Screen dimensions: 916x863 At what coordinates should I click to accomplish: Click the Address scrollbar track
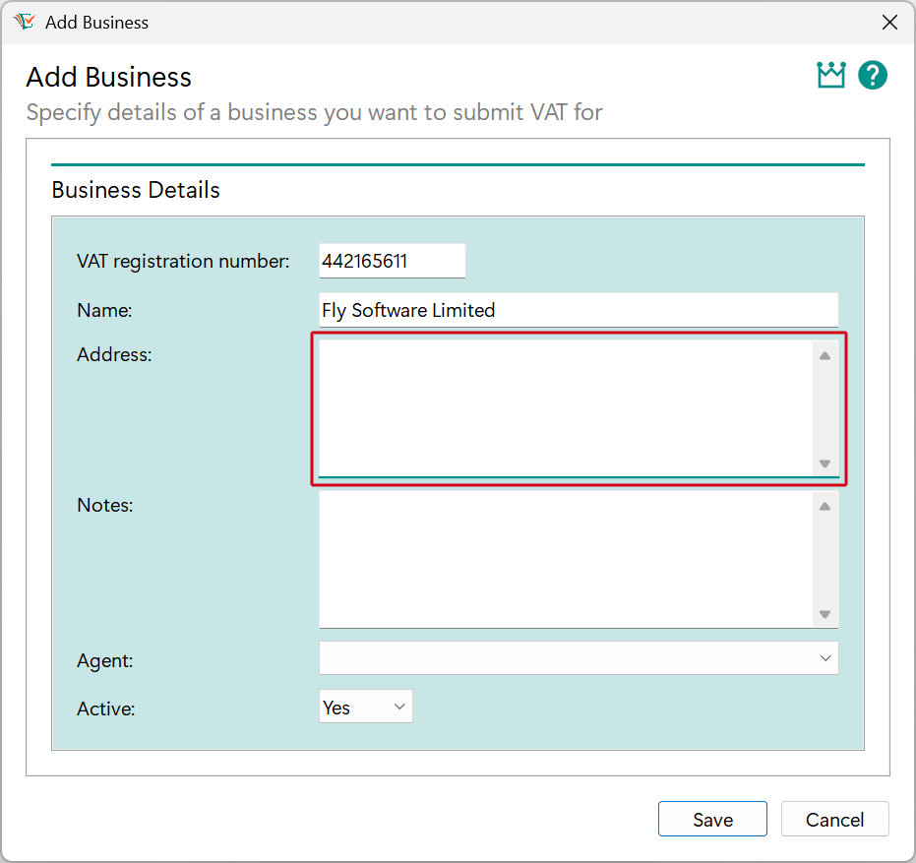click(x=824, y=408)
